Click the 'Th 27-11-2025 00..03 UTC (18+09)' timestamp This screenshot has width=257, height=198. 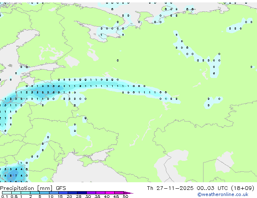[x=201, y=188]
